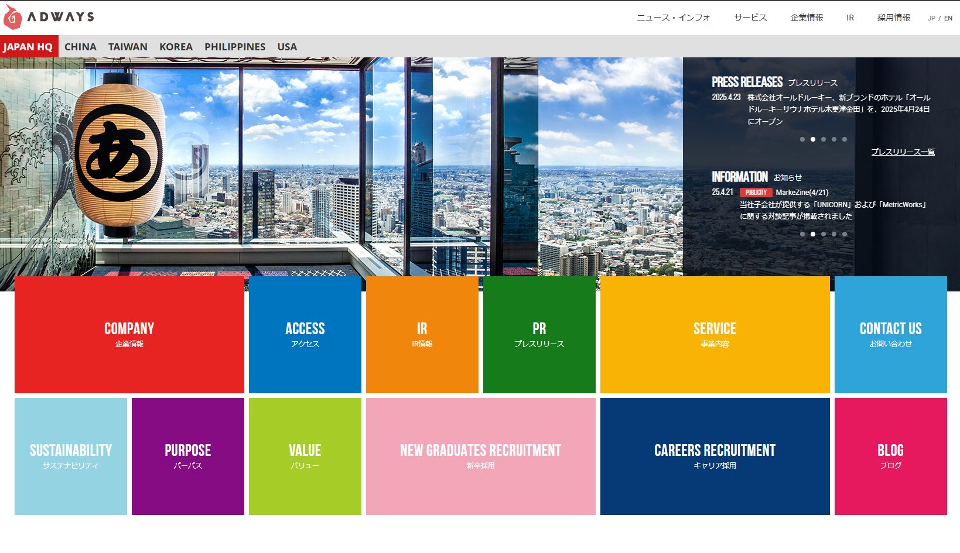Click the Adways logo in header
Viewport: 960px width, 553px height.
tap(49, 17)
